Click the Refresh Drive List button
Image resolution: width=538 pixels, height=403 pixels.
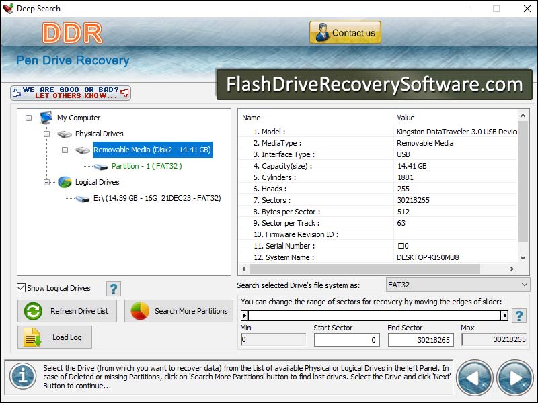point(67,311)
